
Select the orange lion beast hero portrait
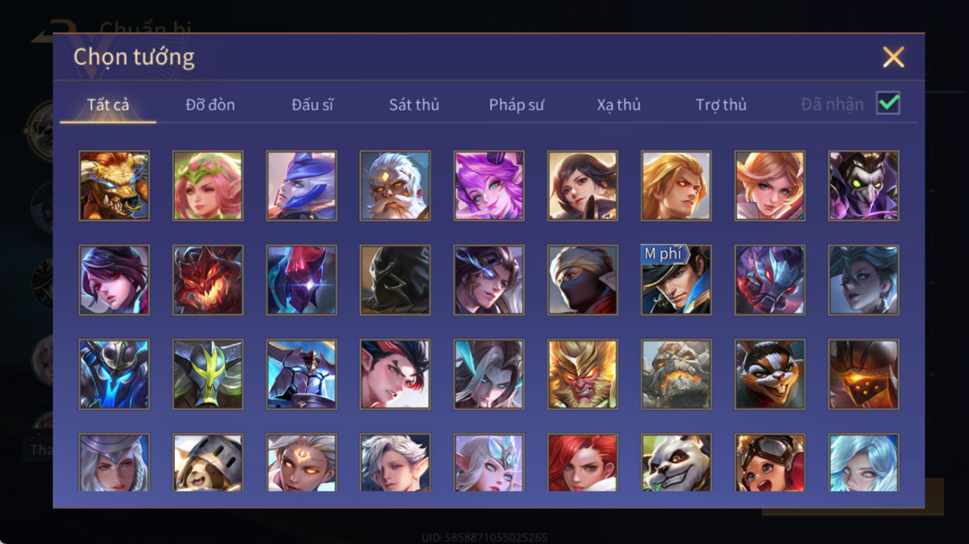coord(114,186)
